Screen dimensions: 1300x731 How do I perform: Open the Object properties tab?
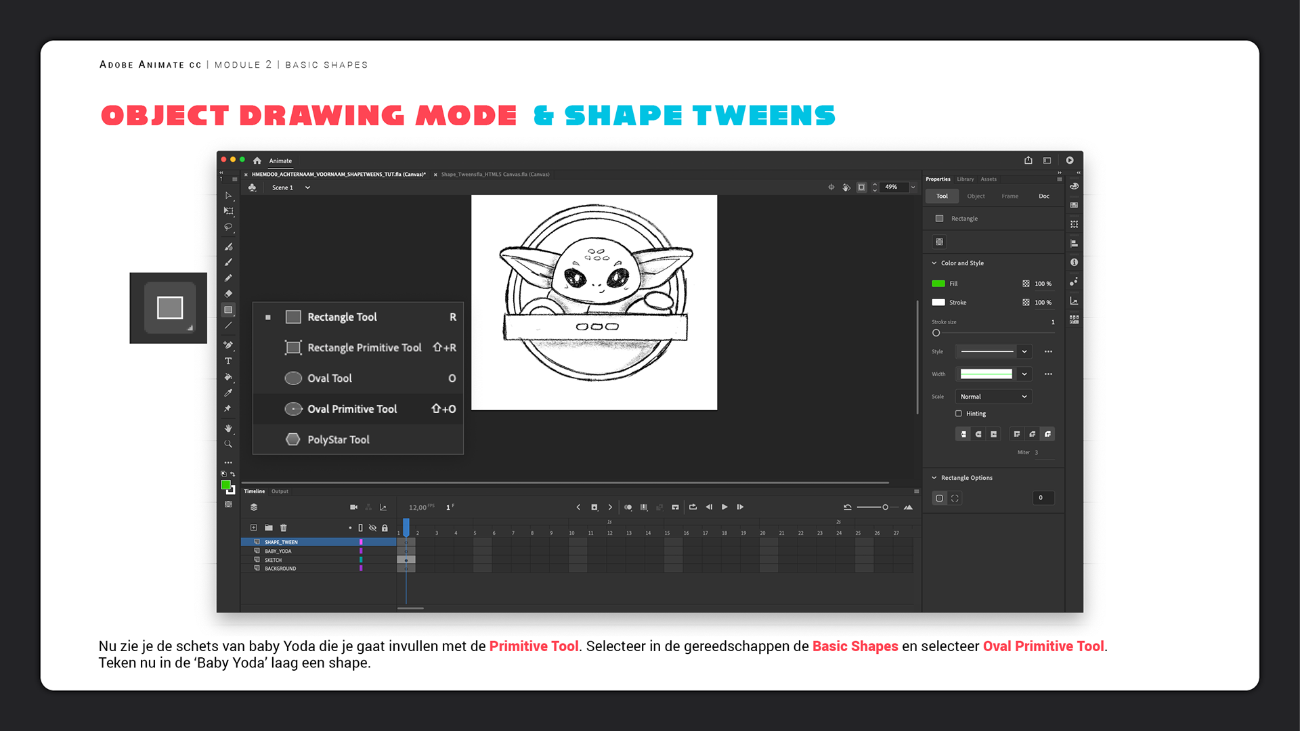[976, 196]
